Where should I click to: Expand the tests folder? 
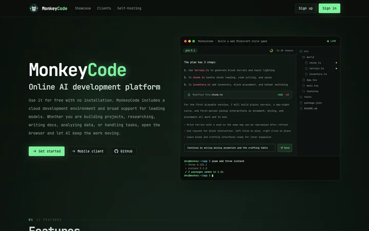click(305, 97)
